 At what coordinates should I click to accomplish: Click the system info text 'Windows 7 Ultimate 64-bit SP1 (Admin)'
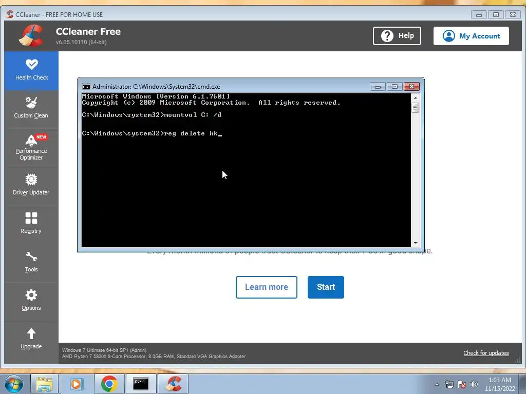click(104, 350)
